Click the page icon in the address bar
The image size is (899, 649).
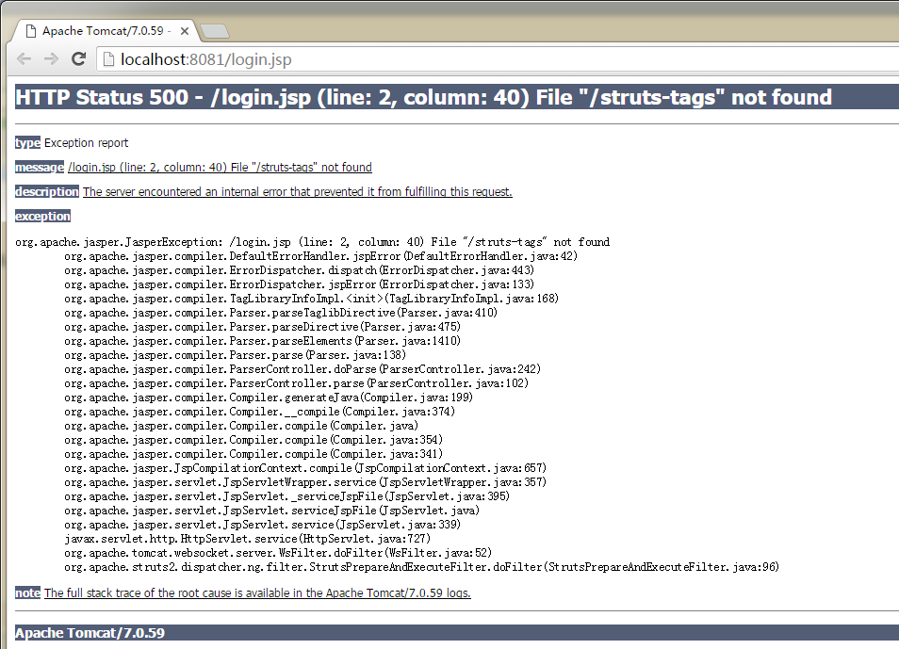108,59
